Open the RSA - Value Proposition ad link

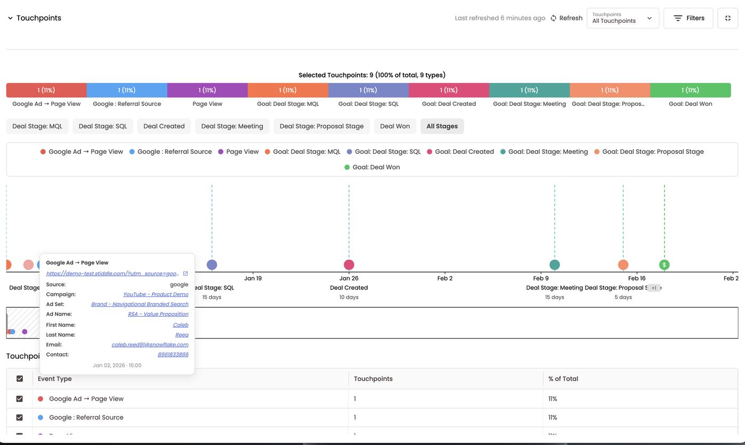pos(158,314)
